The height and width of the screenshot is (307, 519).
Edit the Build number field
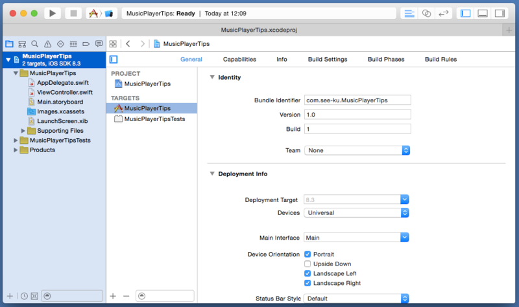click(357, 129)
